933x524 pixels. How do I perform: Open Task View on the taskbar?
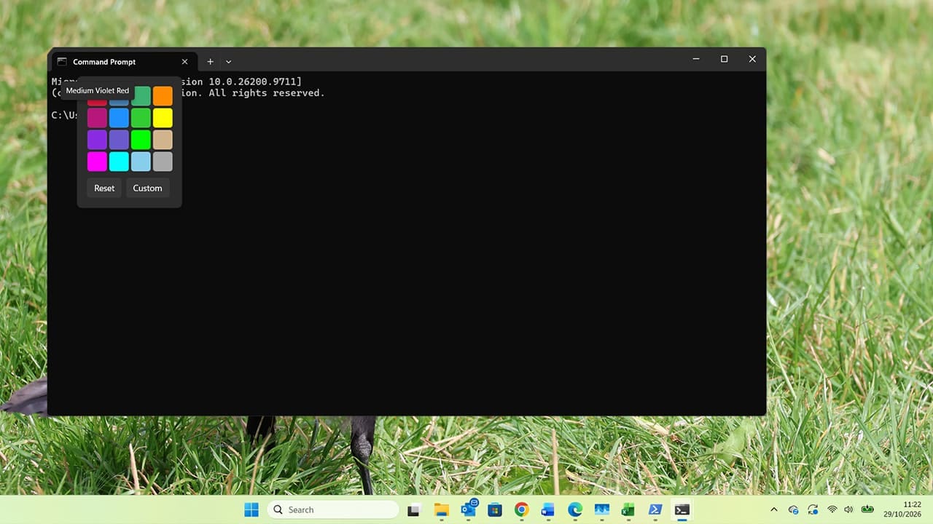click(413, 509)
